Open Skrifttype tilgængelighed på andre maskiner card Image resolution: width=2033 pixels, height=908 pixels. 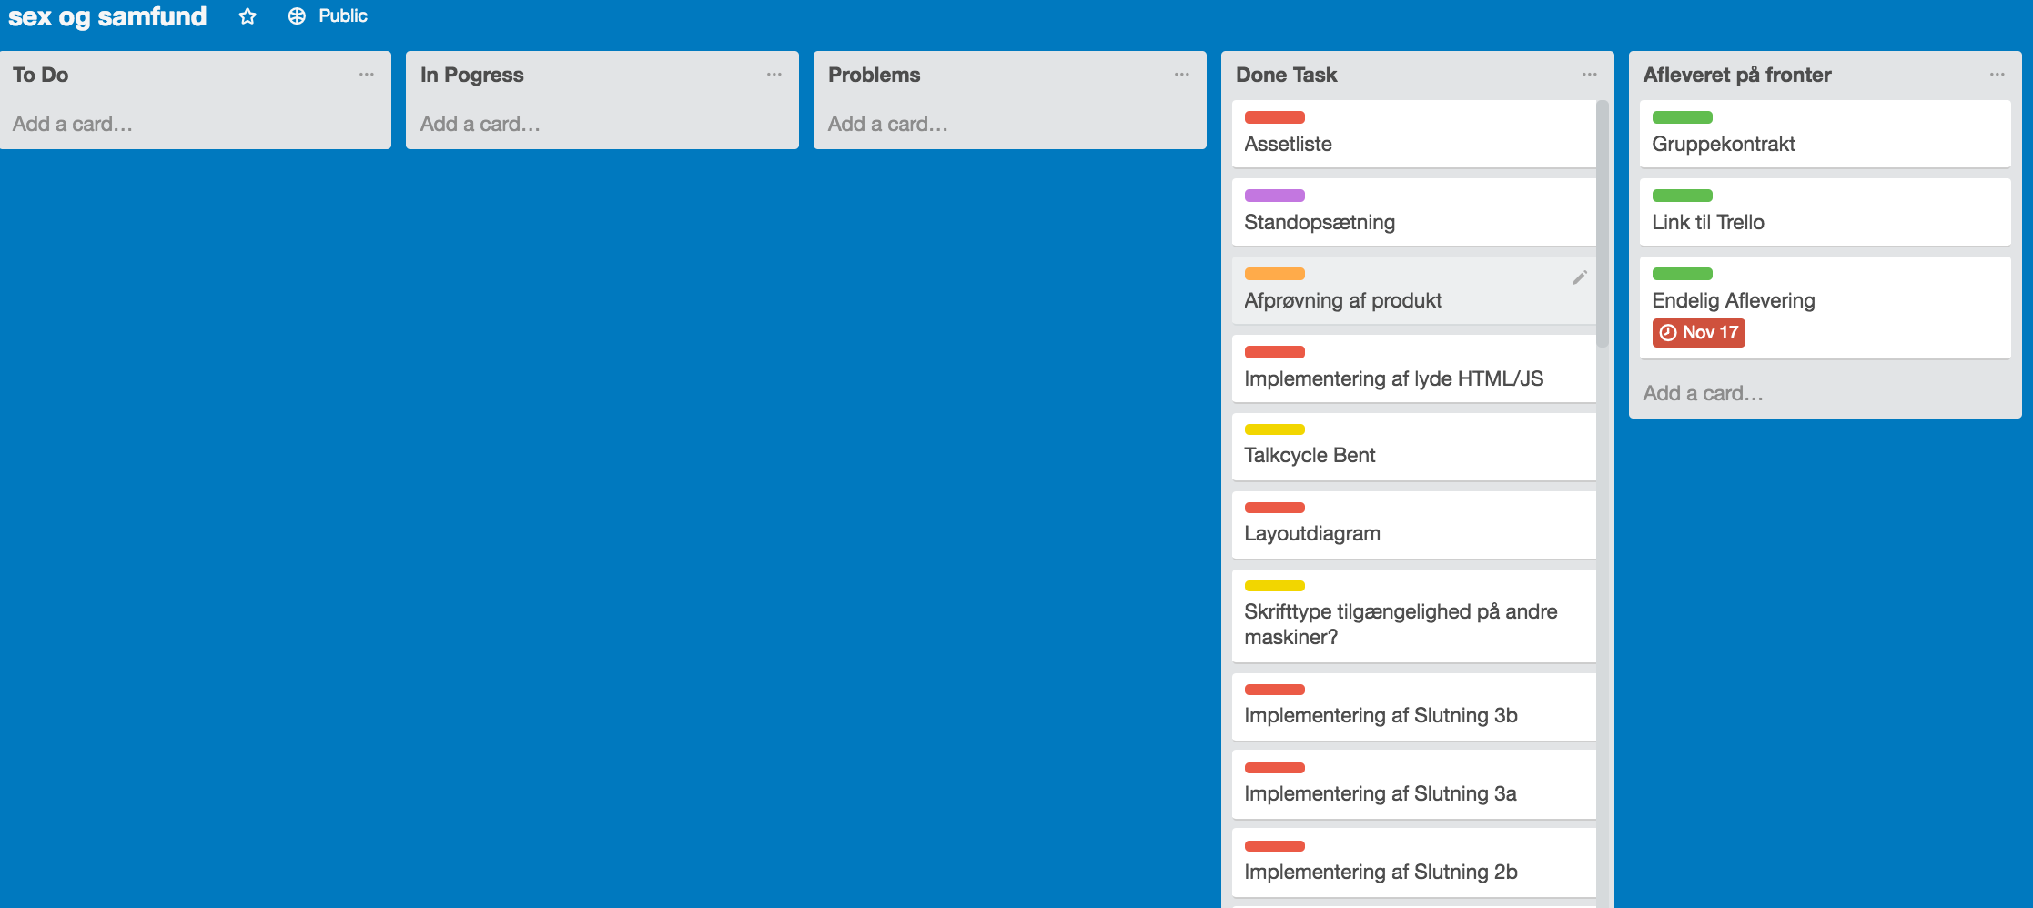coord(1414,616)
